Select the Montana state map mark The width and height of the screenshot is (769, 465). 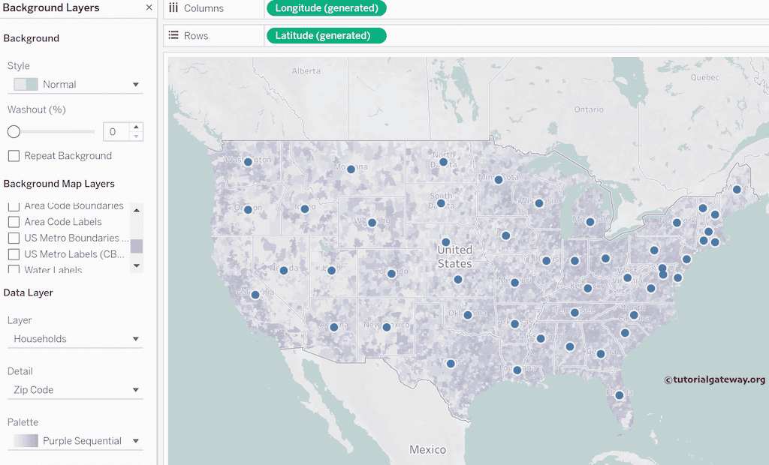[x=351, y=169]
